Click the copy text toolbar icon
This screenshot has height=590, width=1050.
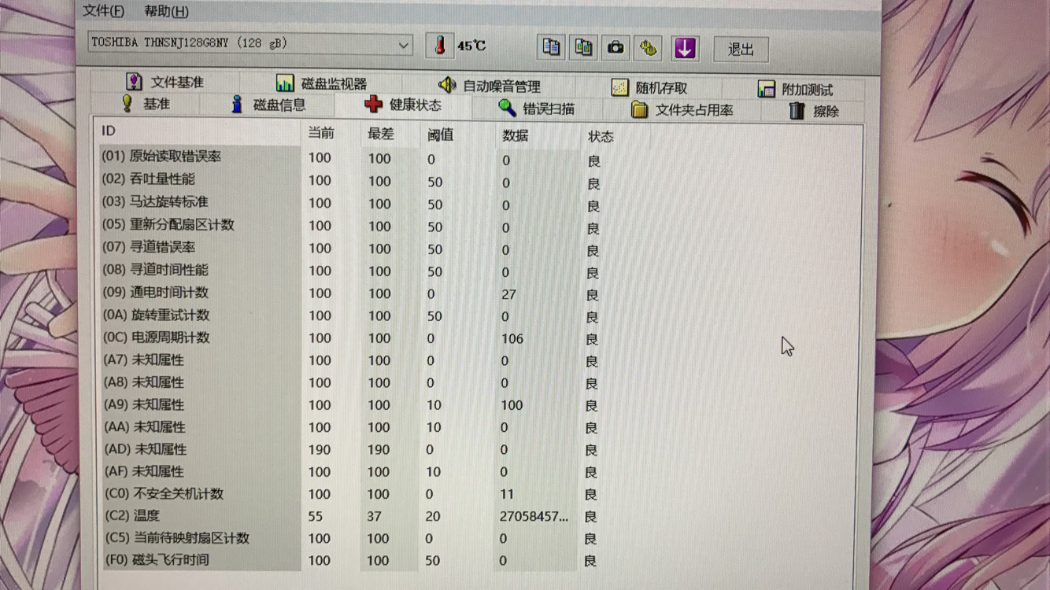[552, 47]
